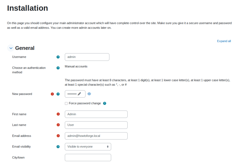
Task: Click the General section heading
Action: tap(25, 48)
